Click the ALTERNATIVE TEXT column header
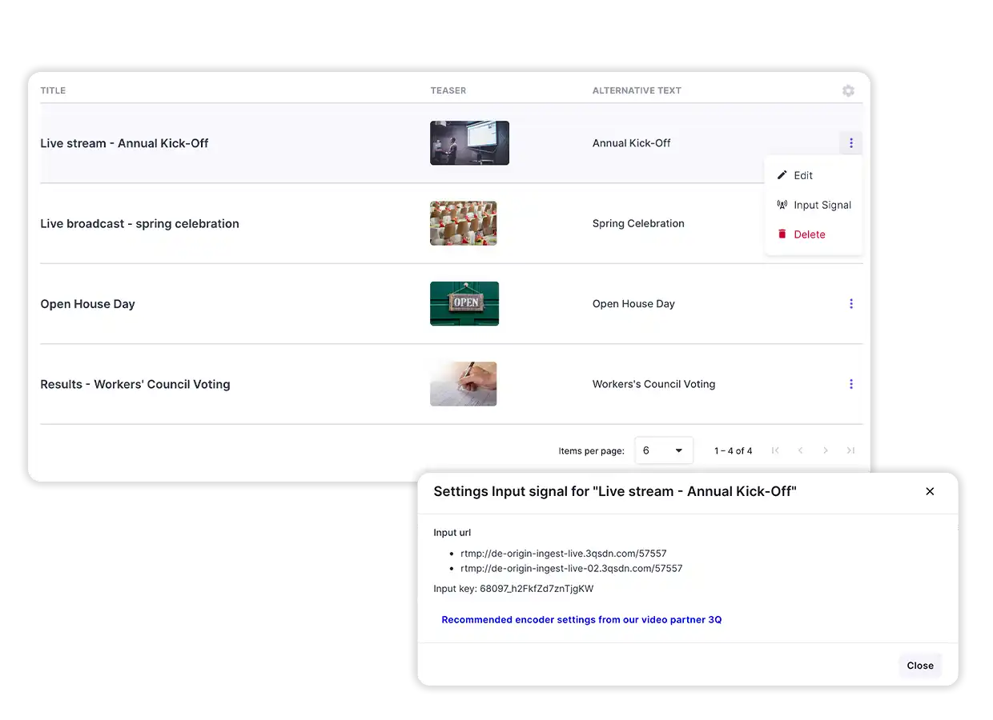The width and height of the screenshot is (993, 720). [x=637, y=90]
